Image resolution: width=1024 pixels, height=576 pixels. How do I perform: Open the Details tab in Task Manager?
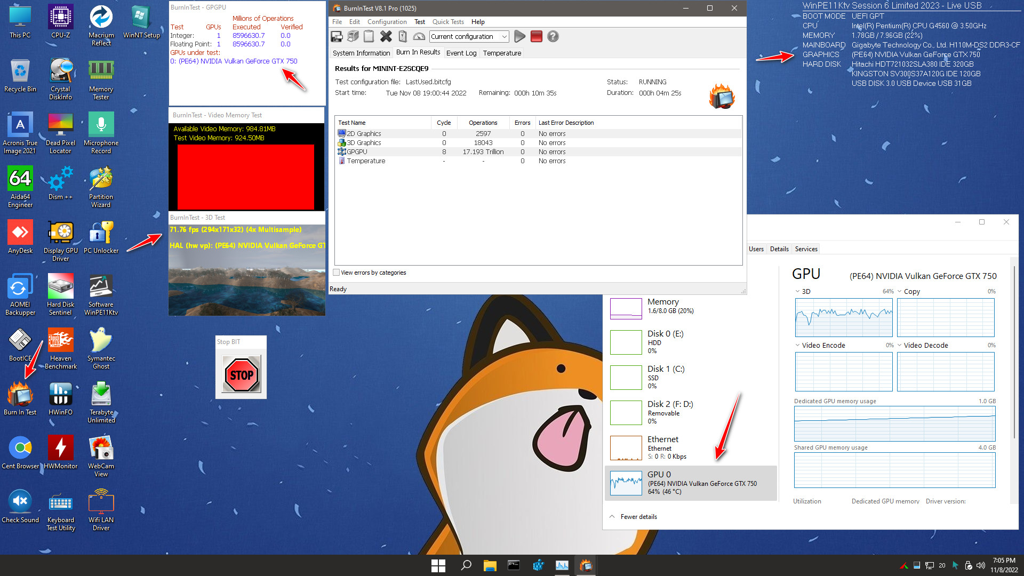tap(779, 249)
